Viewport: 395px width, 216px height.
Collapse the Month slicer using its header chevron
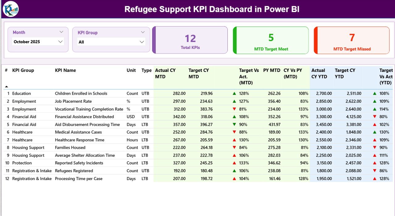coord(61,32)
